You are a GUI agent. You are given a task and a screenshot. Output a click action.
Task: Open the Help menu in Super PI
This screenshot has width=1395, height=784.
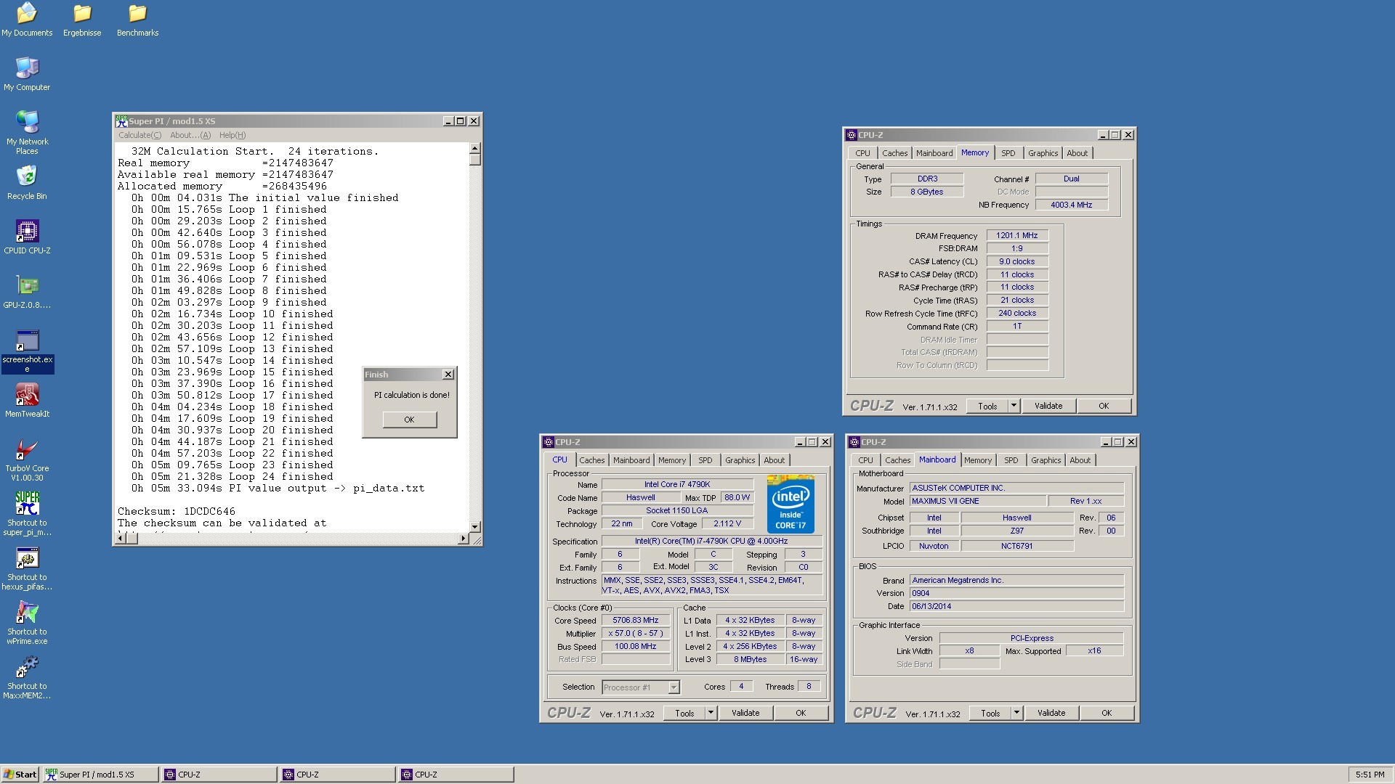click(x=232, y=135)
